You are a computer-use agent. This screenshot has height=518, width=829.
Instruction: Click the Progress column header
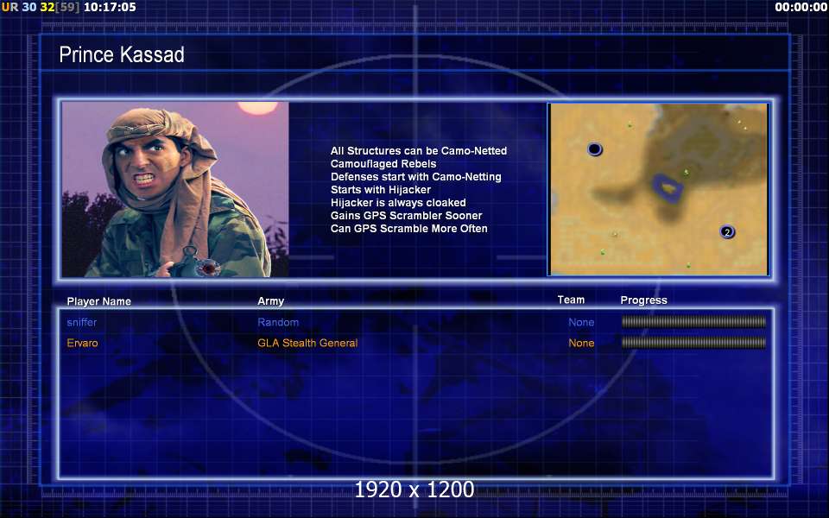pos(643,300)
